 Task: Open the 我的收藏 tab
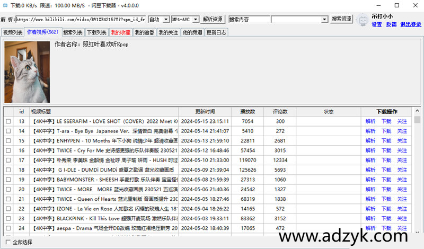click(x=120, y=32)
